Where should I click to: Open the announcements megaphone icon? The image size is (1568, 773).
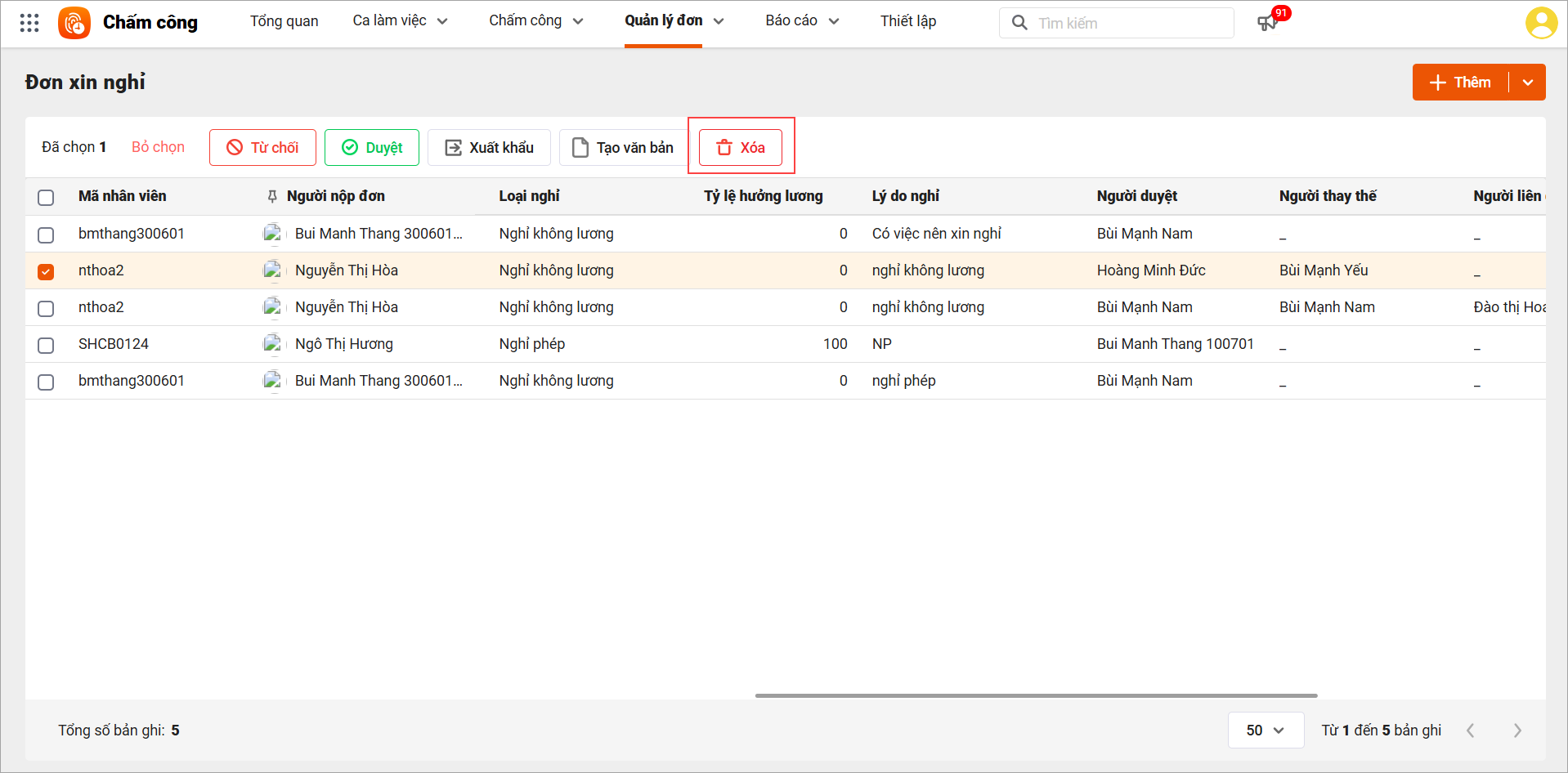click(x=1267, y=23)
